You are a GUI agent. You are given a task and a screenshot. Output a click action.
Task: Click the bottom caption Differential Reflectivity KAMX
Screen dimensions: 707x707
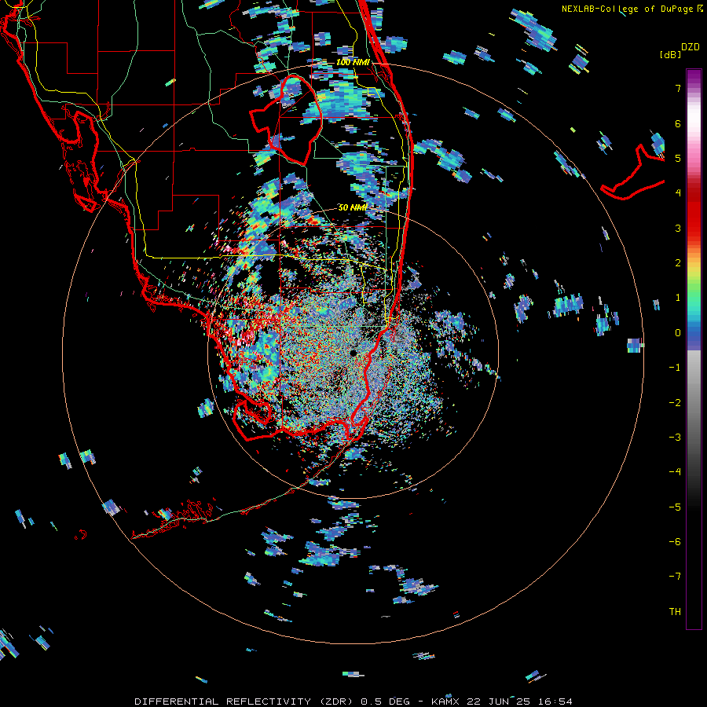coord(353,702)
